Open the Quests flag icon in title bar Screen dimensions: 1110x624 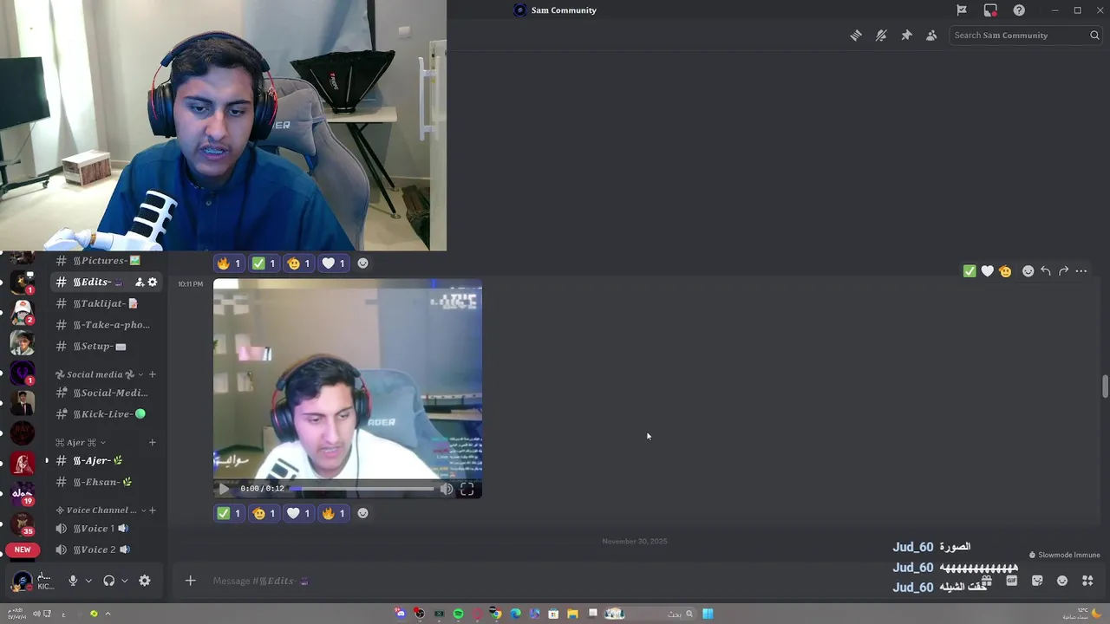click(x=962, y=10)
